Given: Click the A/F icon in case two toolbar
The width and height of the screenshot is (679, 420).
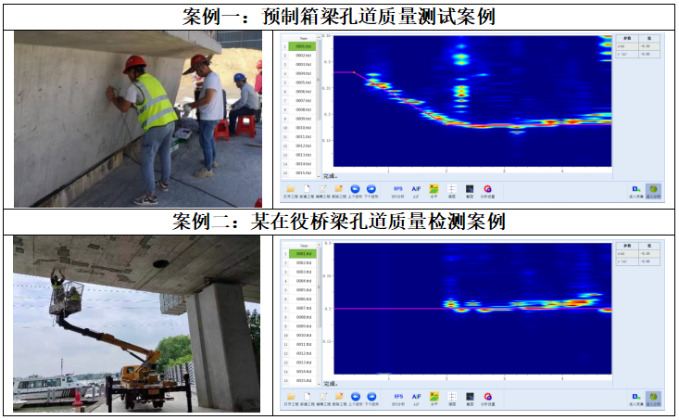Looking at the screenshot, I should point(416,397).
